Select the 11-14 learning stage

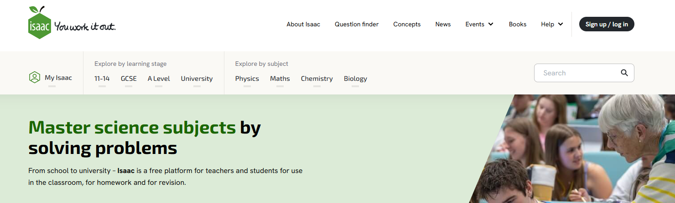[x=102, y=79]
